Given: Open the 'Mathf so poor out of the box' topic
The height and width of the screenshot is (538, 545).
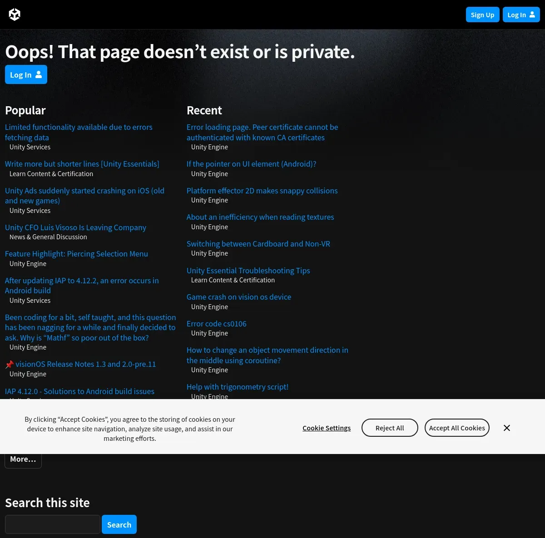Looking at the screenshot, I should point(90,327).
